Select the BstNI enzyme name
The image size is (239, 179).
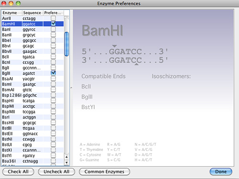click(7, 139)
